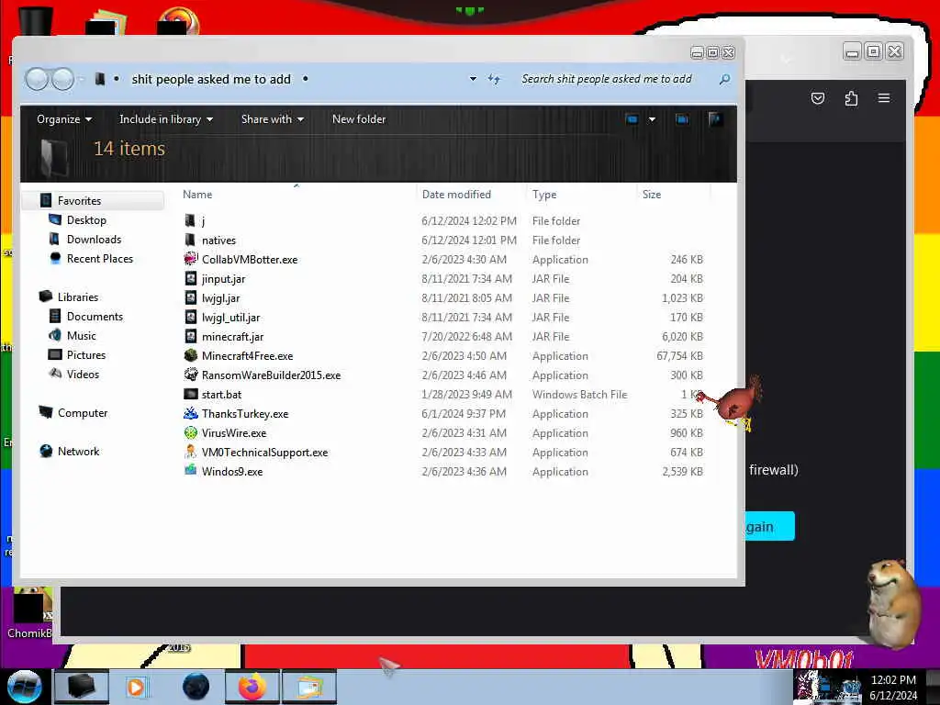Open the media player taskbar icon
940x705 pixels.
(x=136, y=687)
